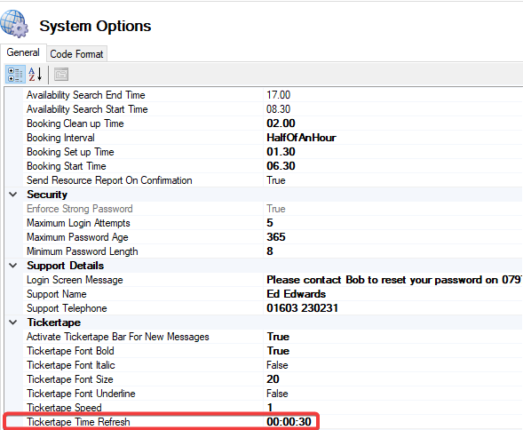This screenshot has height=430, width=523.
Task: Edit the Login Screen Message text
Action: click(393, 280)
